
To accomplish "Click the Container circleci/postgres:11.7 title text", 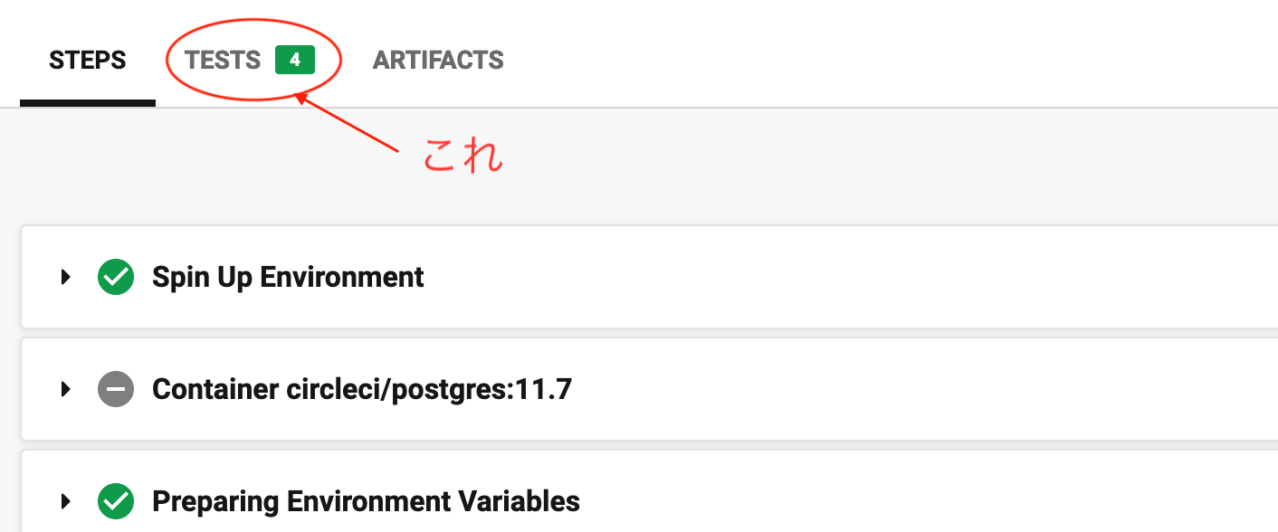I will (362, 389).
